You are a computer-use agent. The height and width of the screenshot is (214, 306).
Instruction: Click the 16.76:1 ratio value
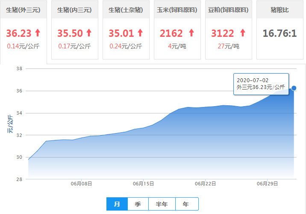pos(280,33)
